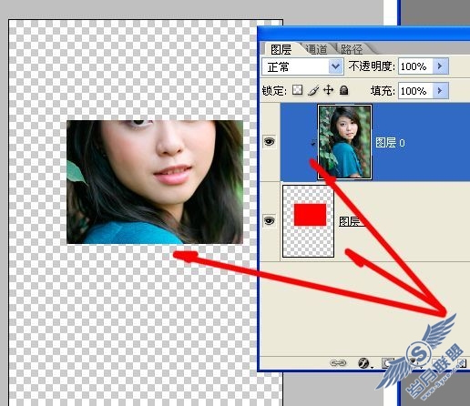Screen dimensions: 470x406
Task: Hide 图层 0 using its eye icon
Action: pyautogui.click(x=270, y=141)
